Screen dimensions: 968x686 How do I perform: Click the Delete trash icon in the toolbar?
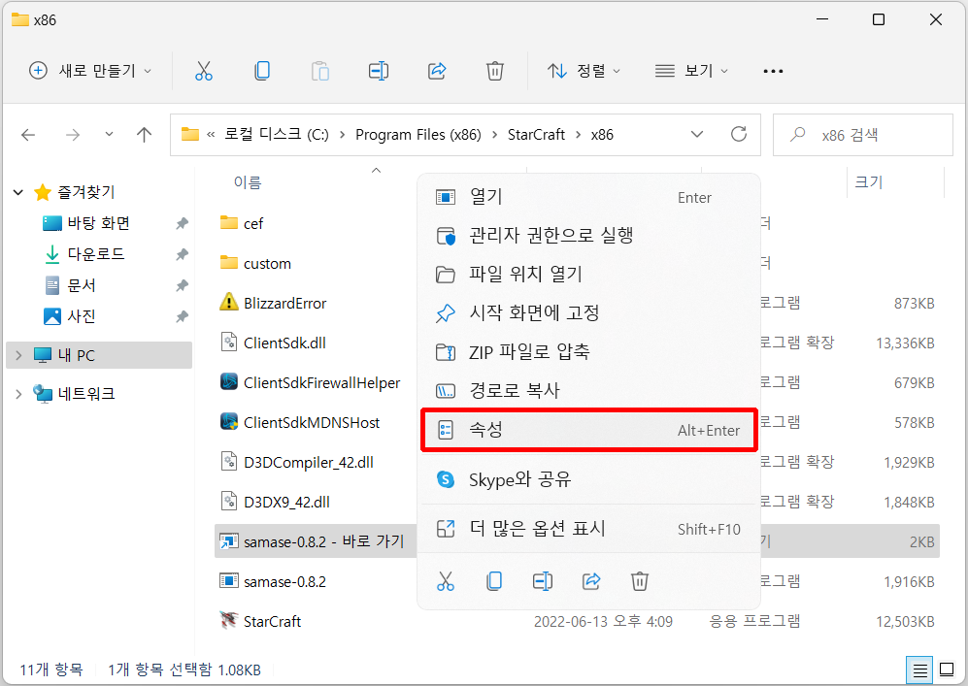point(494,71)
